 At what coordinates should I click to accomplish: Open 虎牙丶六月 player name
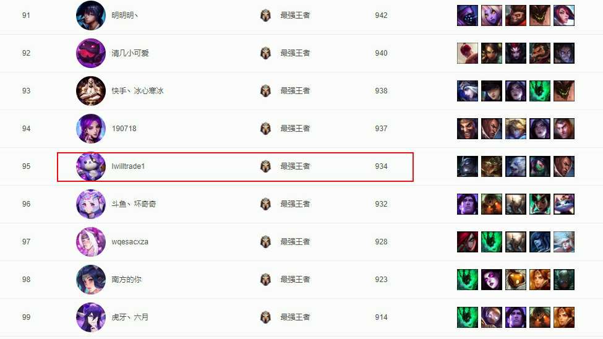(130, 317)
